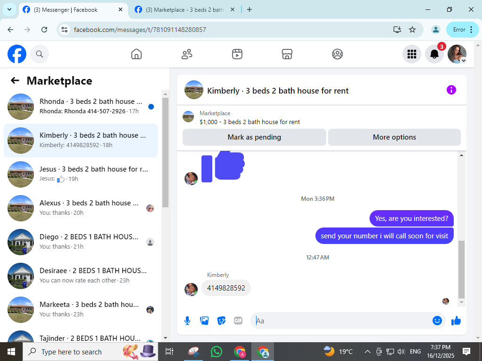Click conversation scroll up arrow

point(461,155)
